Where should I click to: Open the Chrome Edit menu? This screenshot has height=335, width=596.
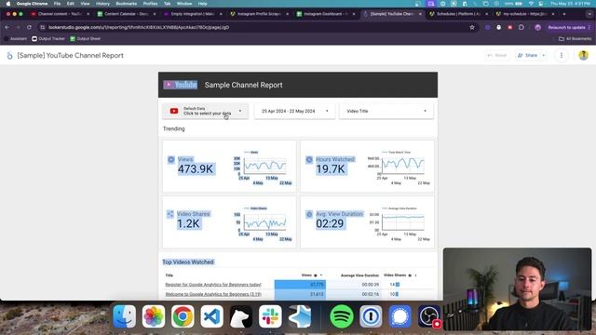71,4
